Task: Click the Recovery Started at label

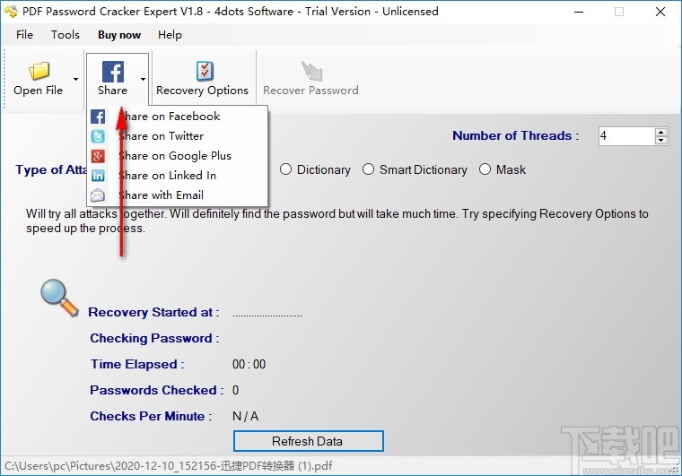Action: 153,312
